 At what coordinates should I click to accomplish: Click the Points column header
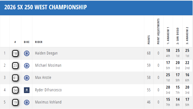click(x=149, y=40)
